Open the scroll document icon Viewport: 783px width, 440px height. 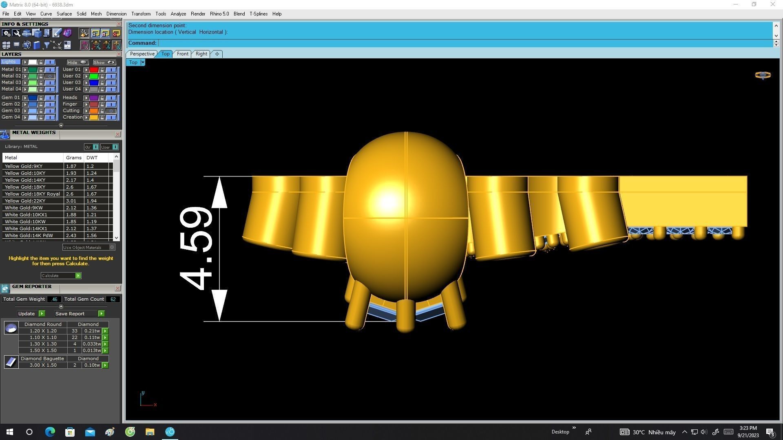pyautogui.click(x=46, y=33)
